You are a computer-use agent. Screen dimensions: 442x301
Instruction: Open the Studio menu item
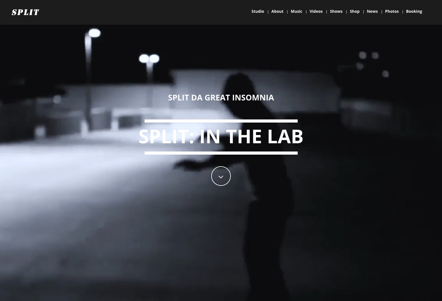coord(257,11)
